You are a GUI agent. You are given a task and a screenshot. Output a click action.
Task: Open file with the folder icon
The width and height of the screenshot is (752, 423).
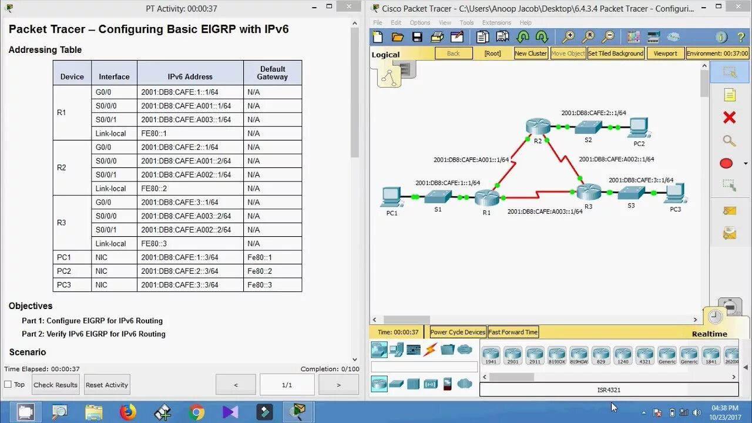pos(398,37)
